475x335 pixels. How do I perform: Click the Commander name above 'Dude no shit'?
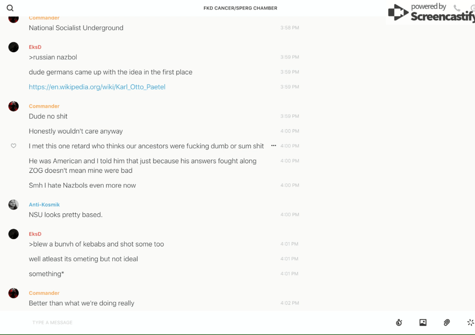[x=44, y=106]
